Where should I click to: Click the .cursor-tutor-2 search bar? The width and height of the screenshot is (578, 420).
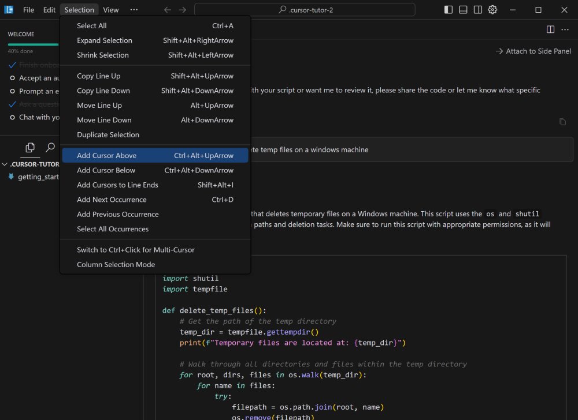pos(305,10)
